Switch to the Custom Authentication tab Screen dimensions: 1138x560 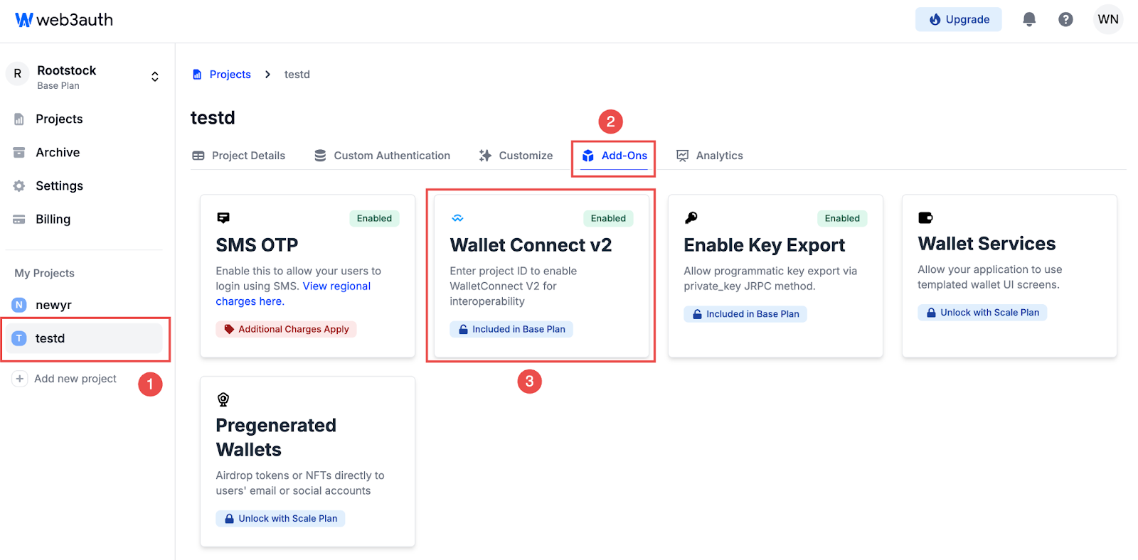[383, 156]
